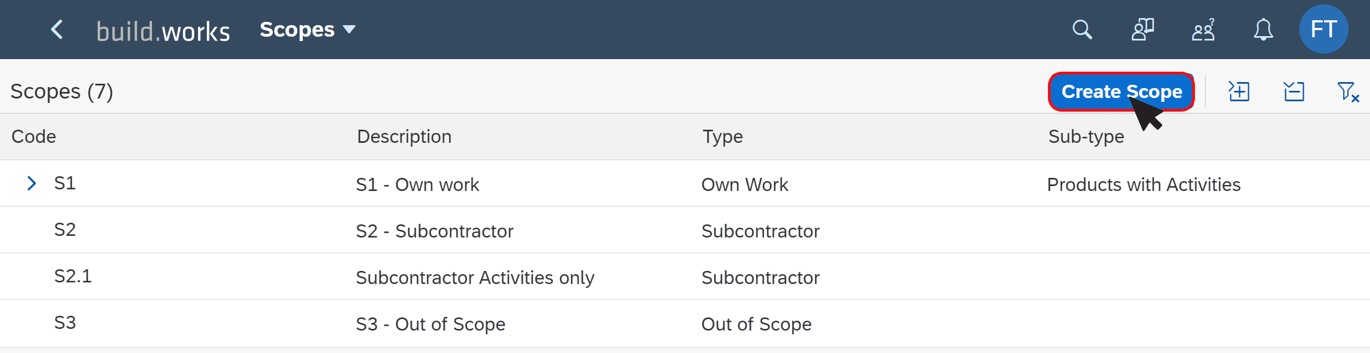Click the collapse all rows icon
Viewport: 1370px width, 353px height.
point(1294,91)
